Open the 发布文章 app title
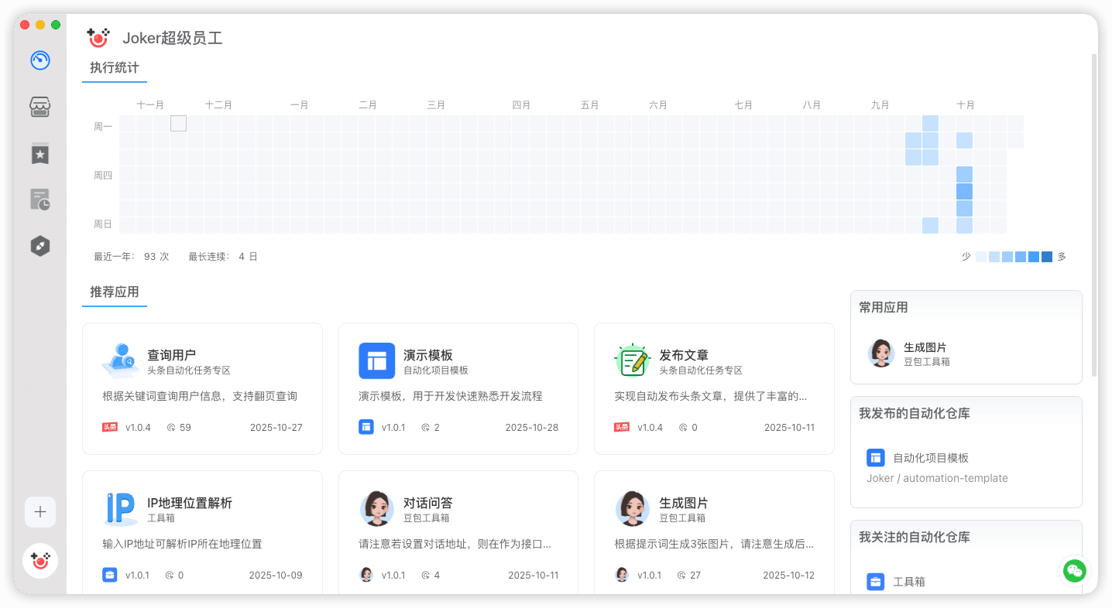Viewport: 1112px width, 608px height. 684,355
